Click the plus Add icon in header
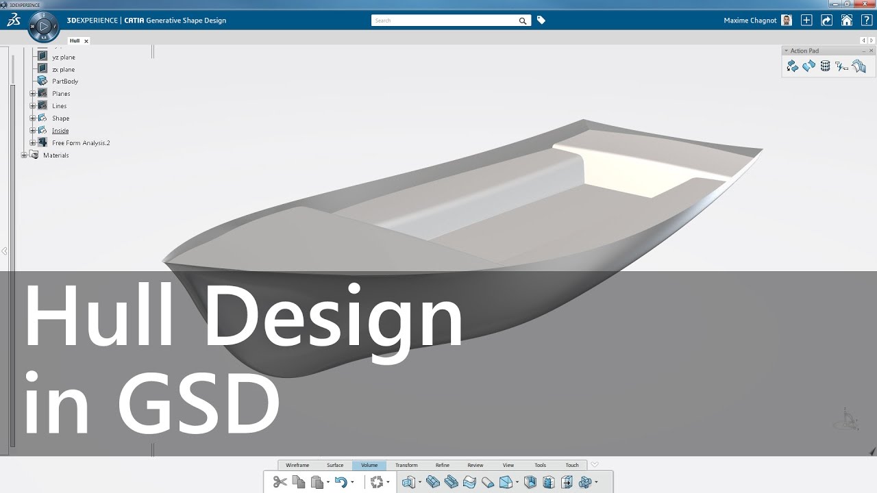This screenshot has width=877, height=493. pos(806,21)
